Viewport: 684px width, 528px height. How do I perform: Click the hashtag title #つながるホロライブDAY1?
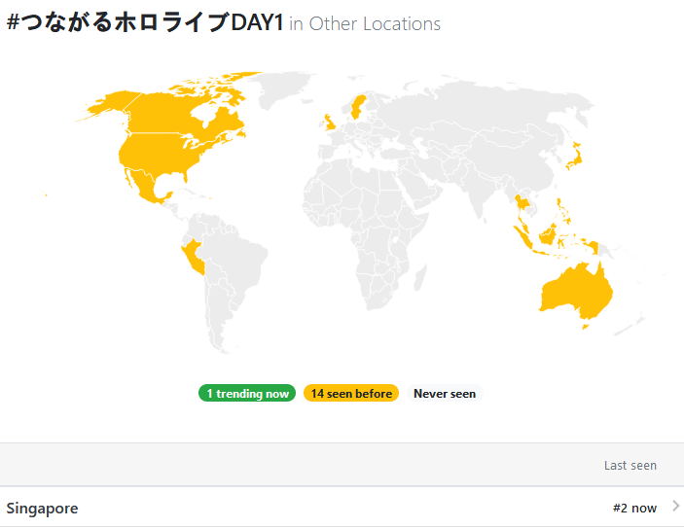coord(145,22)
